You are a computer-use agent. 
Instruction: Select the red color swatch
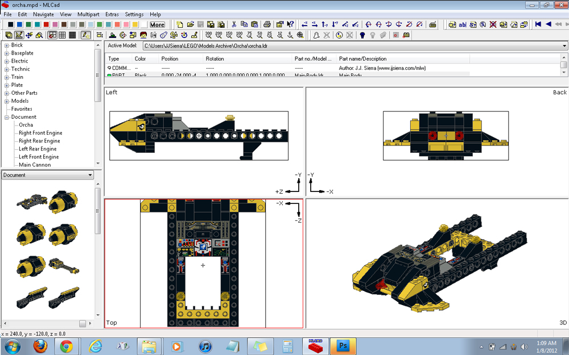[x=46, y=24]
